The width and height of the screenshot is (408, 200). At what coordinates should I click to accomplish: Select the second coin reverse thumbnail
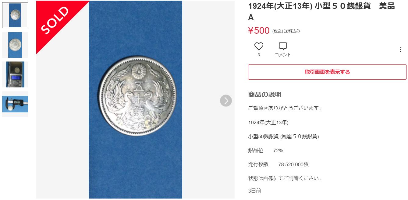coord(15,45)
